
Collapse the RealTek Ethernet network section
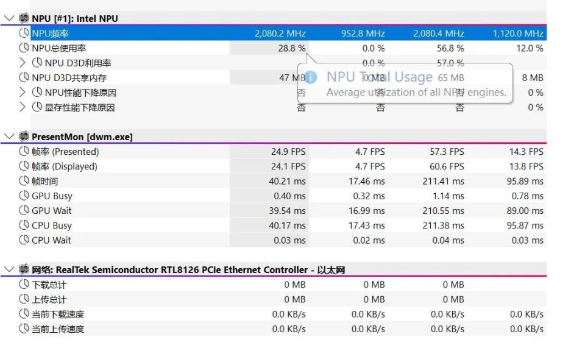(x=9, y=269)
